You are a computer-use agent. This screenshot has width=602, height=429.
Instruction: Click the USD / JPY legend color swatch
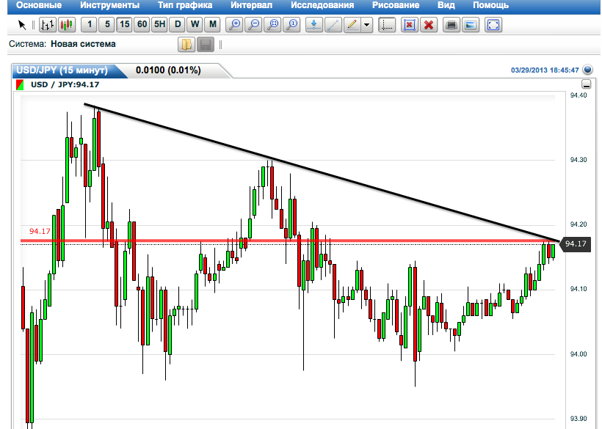[x=20, y=85]
